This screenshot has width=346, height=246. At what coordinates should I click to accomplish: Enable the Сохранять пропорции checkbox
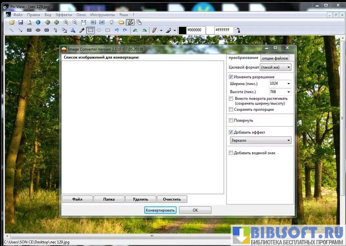click(x=231, y=110)
